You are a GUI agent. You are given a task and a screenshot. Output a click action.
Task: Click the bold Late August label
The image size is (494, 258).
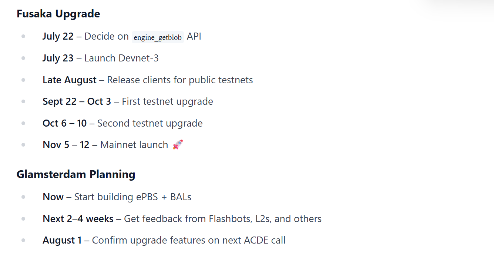click(70, 80)
